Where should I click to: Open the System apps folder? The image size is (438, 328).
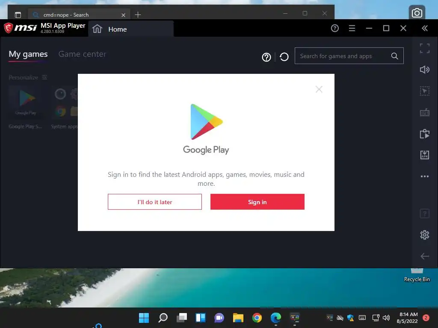click(x=65, y=107)
